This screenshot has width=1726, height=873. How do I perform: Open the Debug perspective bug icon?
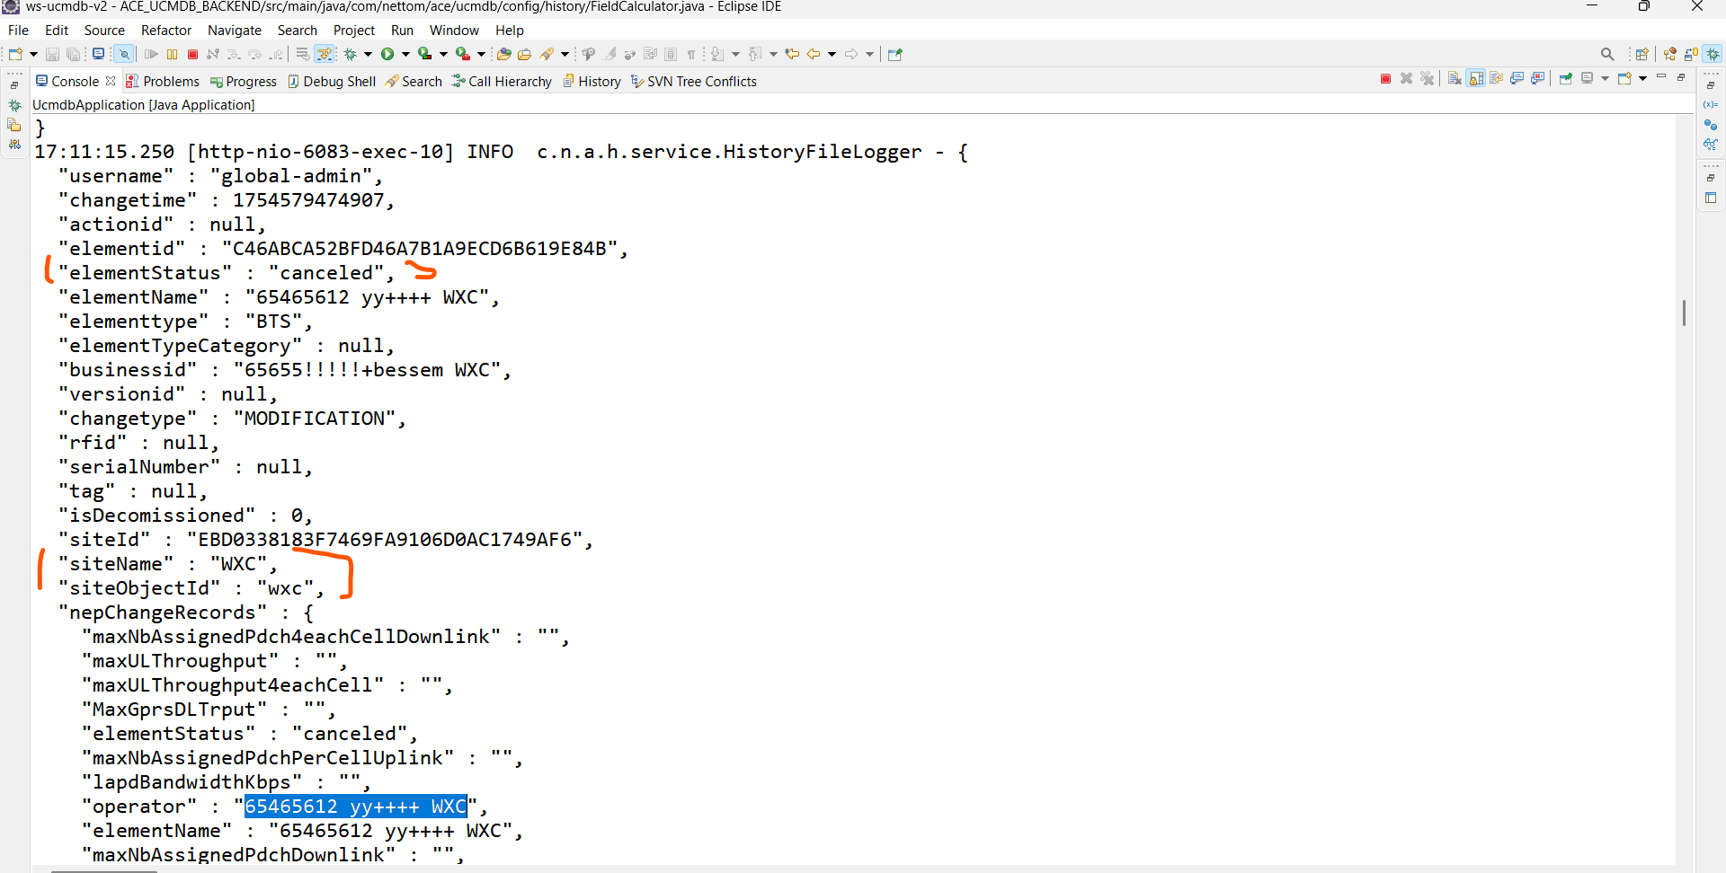1713,54
